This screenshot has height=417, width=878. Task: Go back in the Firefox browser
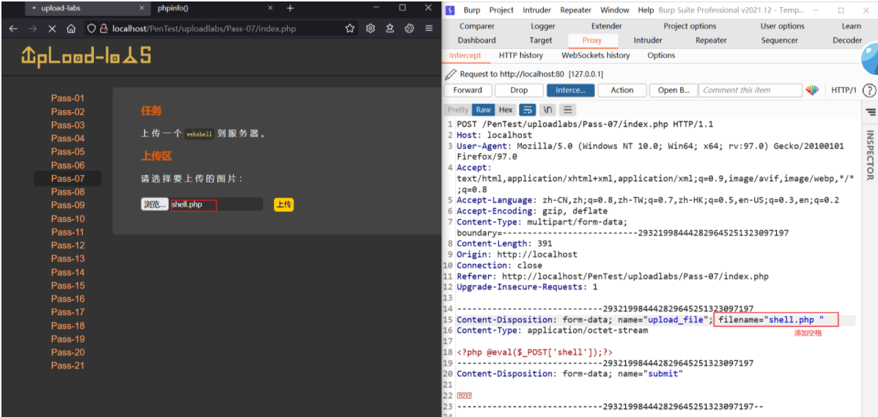click(x=13, y=29)
